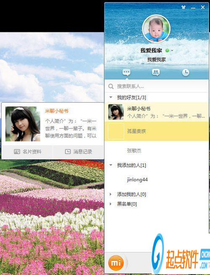
Task: Select contact 米聊小秘书 in the friends list
Action: [156, 112]
